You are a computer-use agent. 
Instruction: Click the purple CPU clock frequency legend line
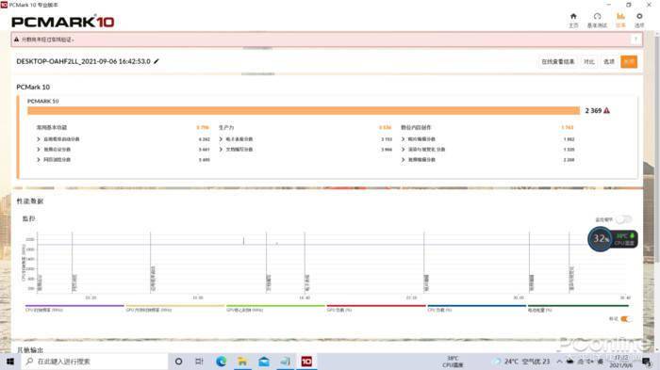(74, 306)
